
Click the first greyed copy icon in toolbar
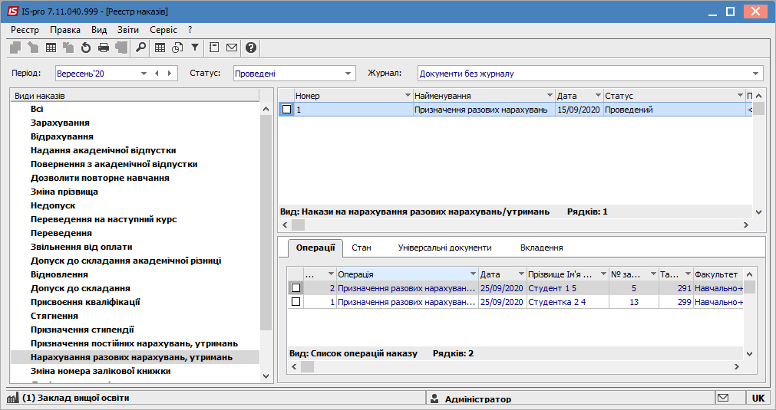(x=15, y=48)
